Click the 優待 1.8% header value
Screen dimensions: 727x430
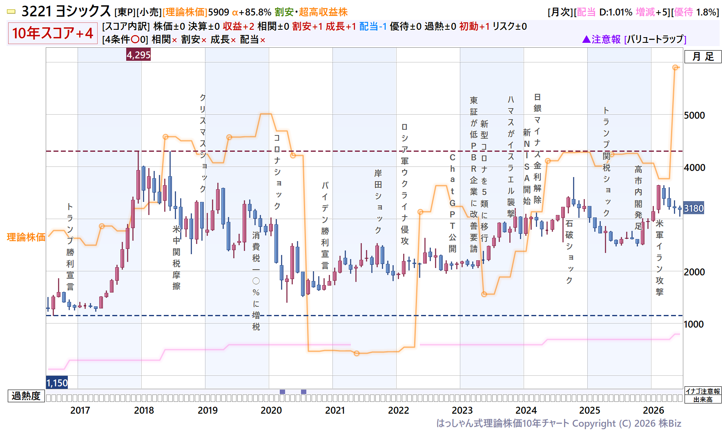tap(696, 12)
